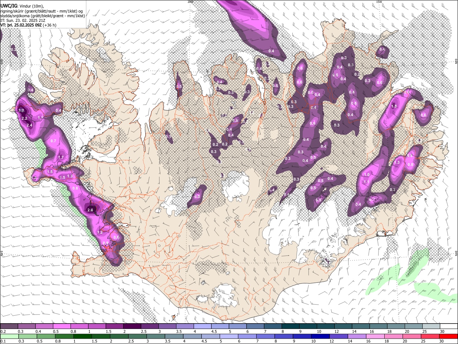Viewport: 458px width, 344px height.
Task: Click the 3.2 snowfall value on the map
Action: (x=21, y=110)
